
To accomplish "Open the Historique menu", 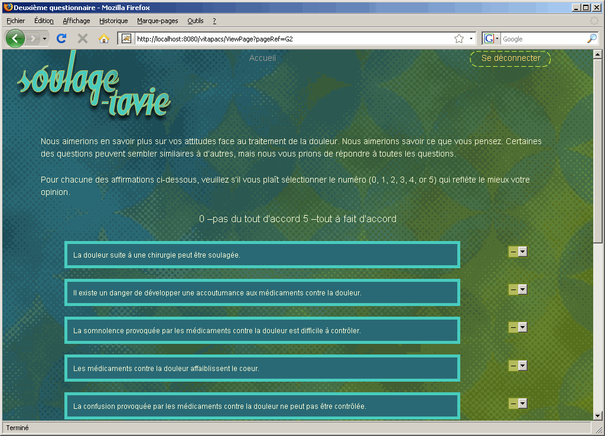I will (x=113, y=21).
